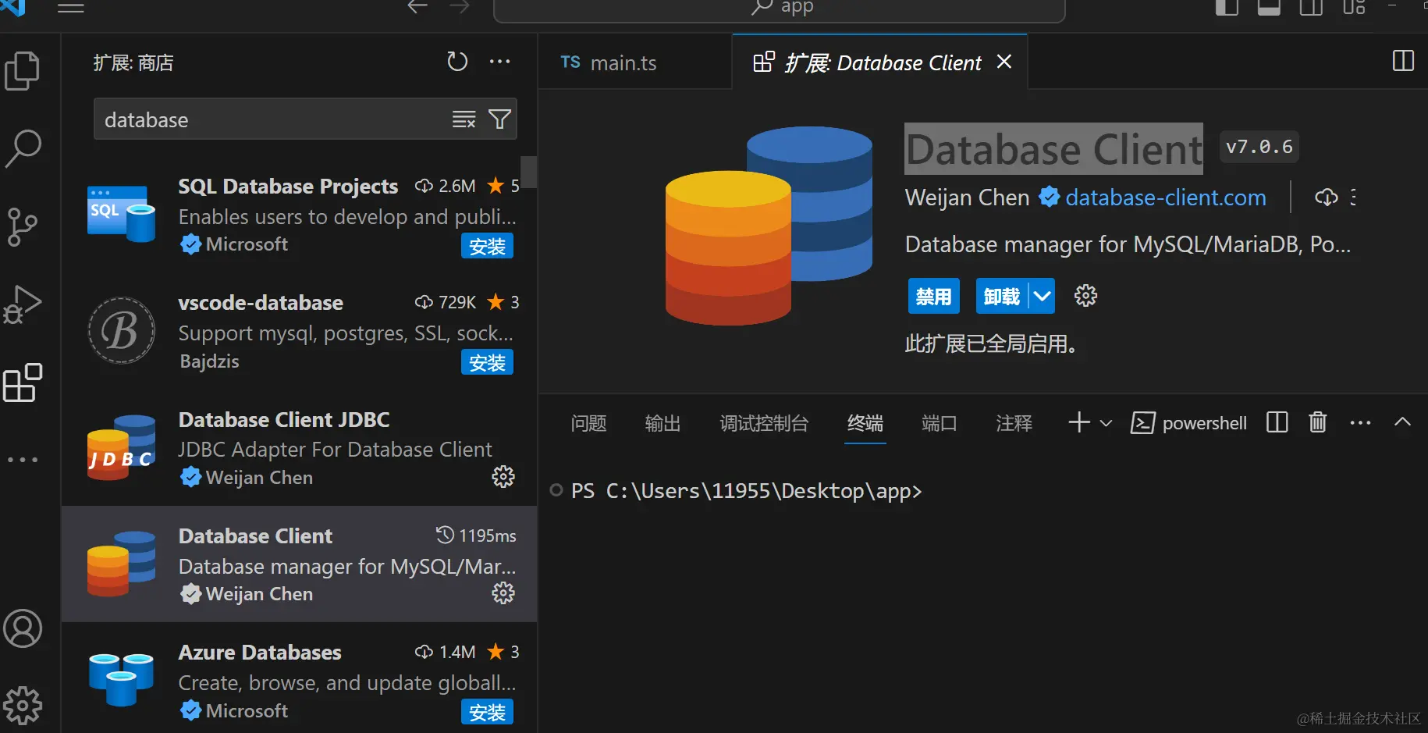Split the terminal pane
The width and height of the screenshot is (1428, 733).
pyautogui.click(x=1277, y=422)
